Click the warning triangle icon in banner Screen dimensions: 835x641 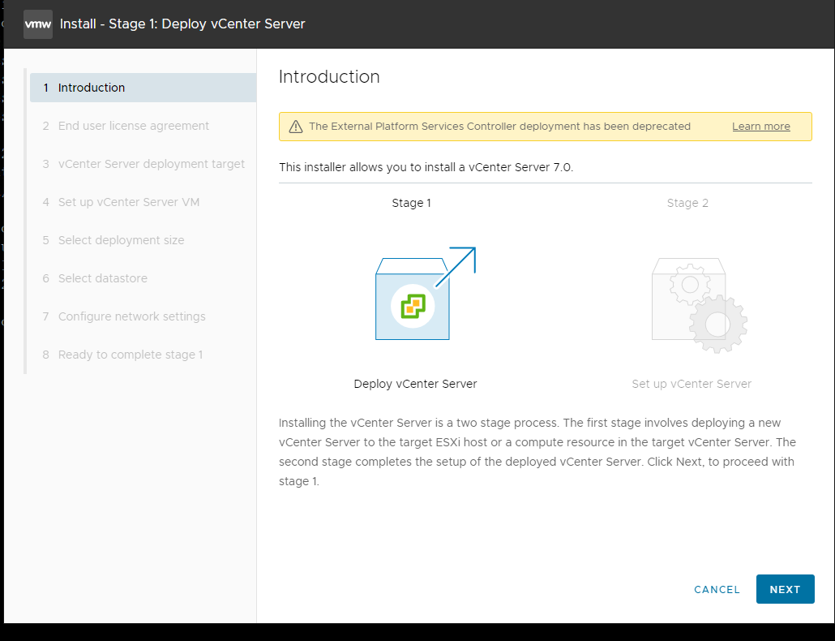pos(296,127)
